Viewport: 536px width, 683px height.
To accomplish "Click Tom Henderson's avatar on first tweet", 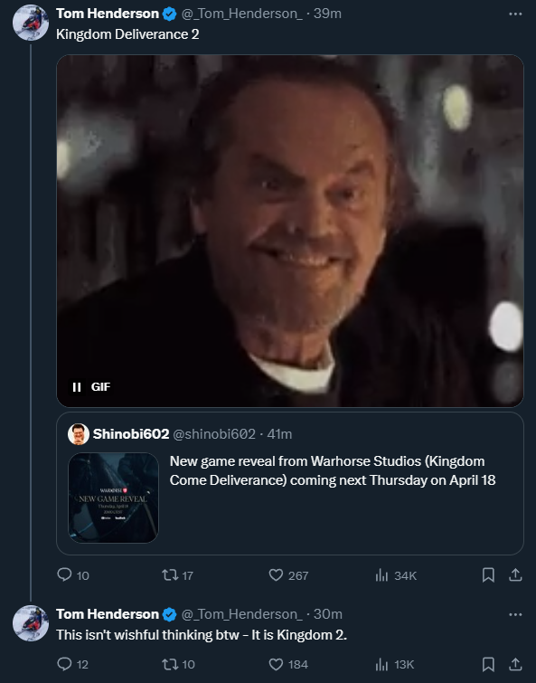I will click(31, 23).
